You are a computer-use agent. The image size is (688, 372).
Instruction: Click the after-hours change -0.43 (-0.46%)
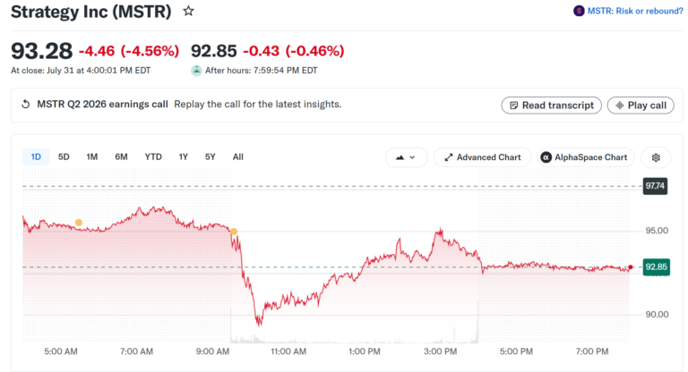(294, 51)
